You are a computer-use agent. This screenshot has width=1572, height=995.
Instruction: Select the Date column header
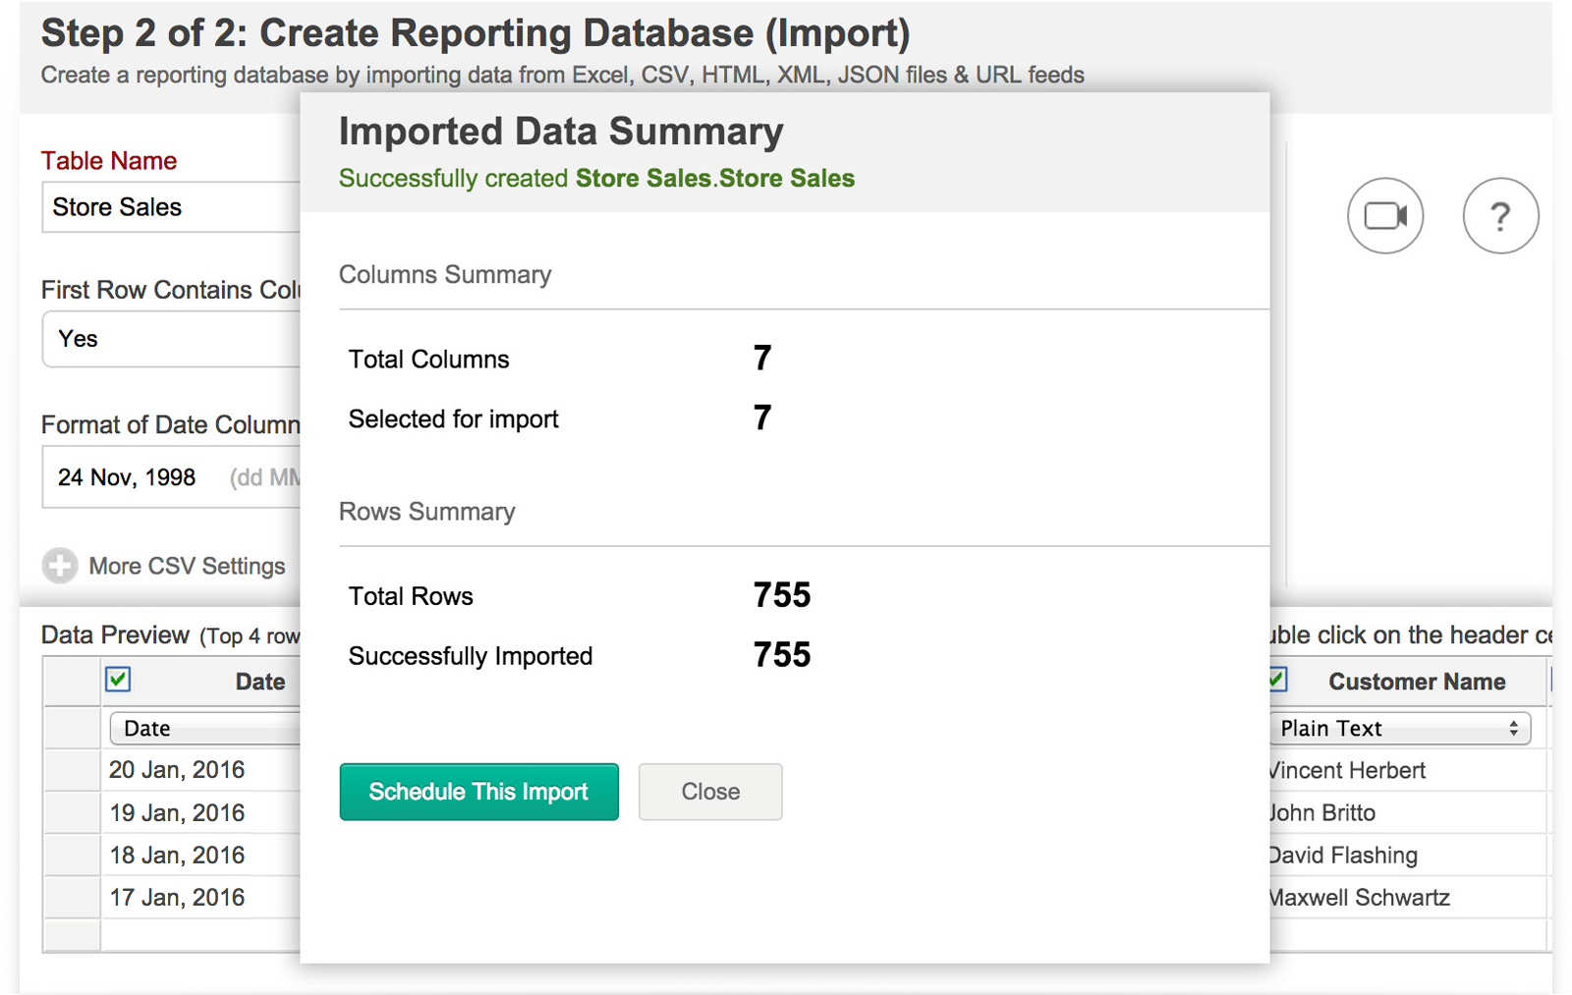tap(259, 682)
